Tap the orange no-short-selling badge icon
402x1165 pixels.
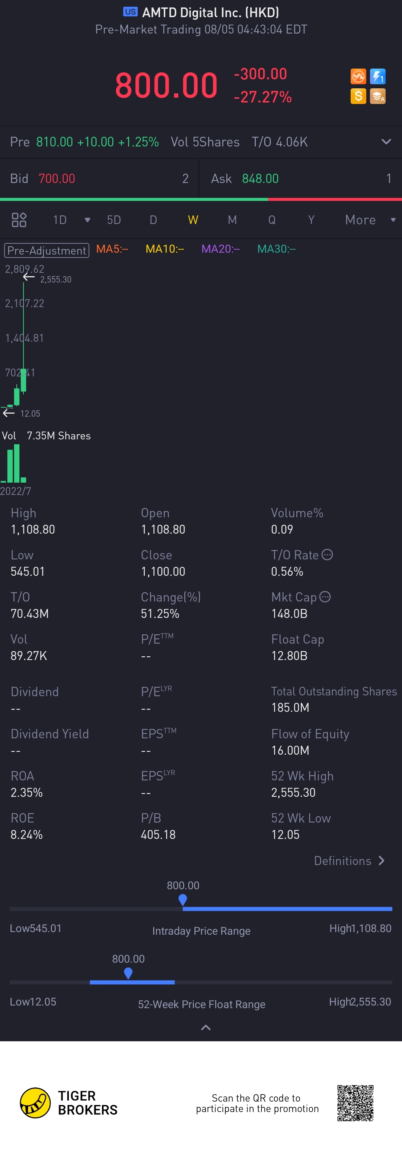[x=358, y=76]
